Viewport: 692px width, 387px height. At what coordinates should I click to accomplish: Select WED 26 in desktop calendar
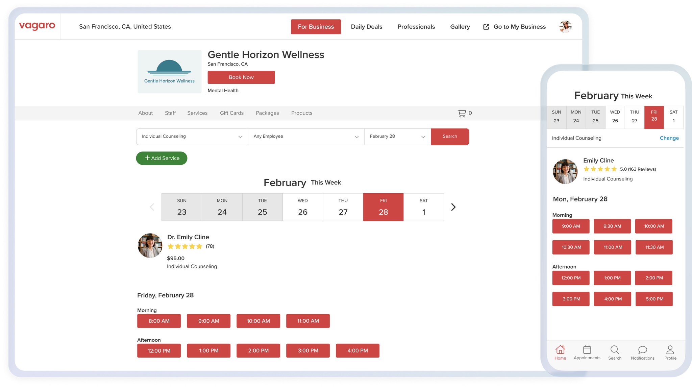303,207
